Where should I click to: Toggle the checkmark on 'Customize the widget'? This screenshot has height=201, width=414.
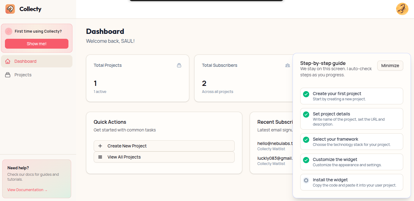(306, 160)
